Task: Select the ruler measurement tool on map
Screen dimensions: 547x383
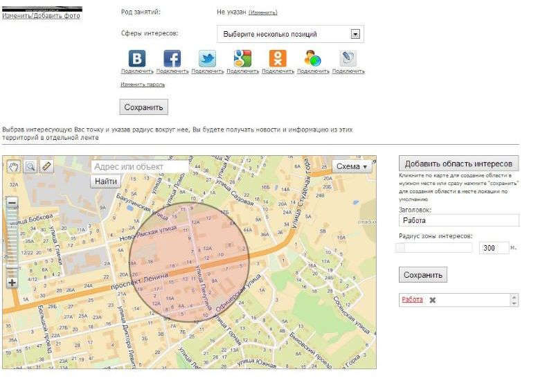Action: [x=47, y=167]
